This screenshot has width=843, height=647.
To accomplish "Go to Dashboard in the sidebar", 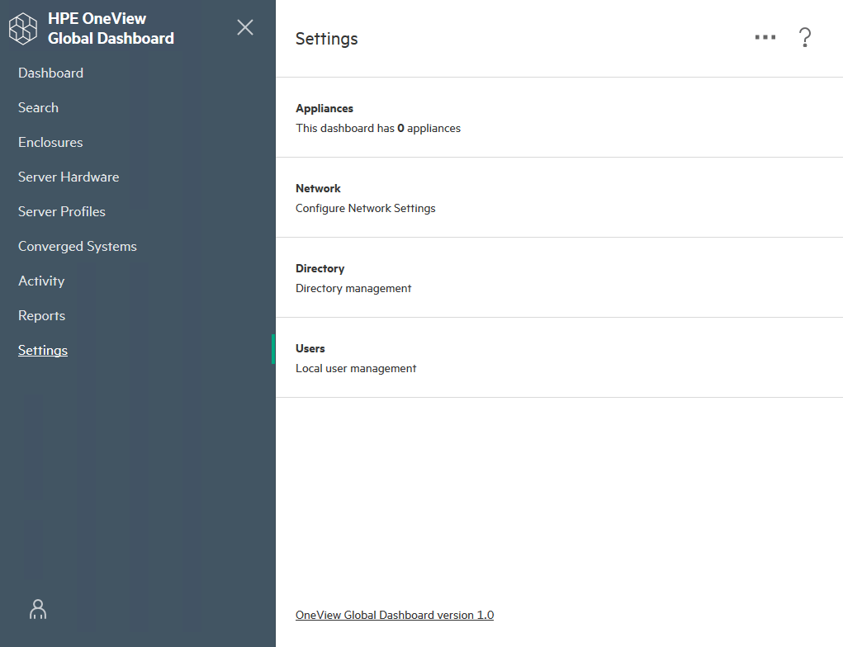I will 50,73.
